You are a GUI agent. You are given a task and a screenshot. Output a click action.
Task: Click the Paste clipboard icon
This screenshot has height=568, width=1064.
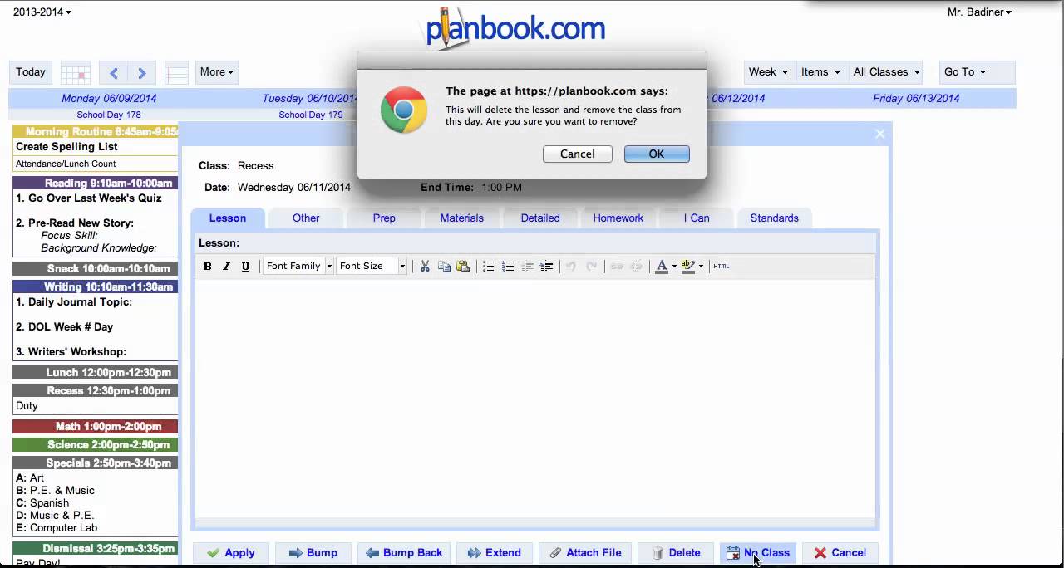463,267
